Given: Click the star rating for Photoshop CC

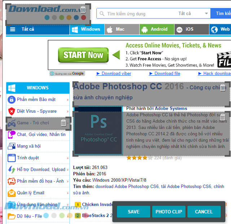Looking at the screenshot, I should [x=139, y=158].
